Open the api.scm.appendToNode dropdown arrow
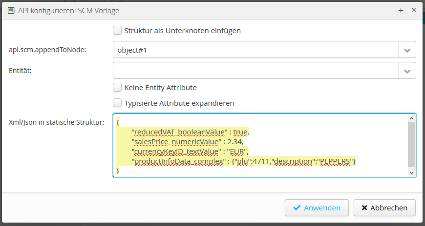This screenshot has width=425, height=226. tap(407, 50)
